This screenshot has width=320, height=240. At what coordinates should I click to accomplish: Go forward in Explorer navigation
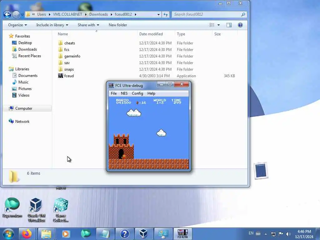[16, 14]
